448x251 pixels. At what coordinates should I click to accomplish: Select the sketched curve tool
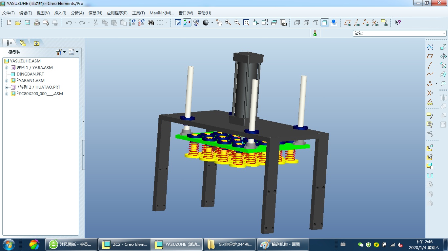(430, 47)
